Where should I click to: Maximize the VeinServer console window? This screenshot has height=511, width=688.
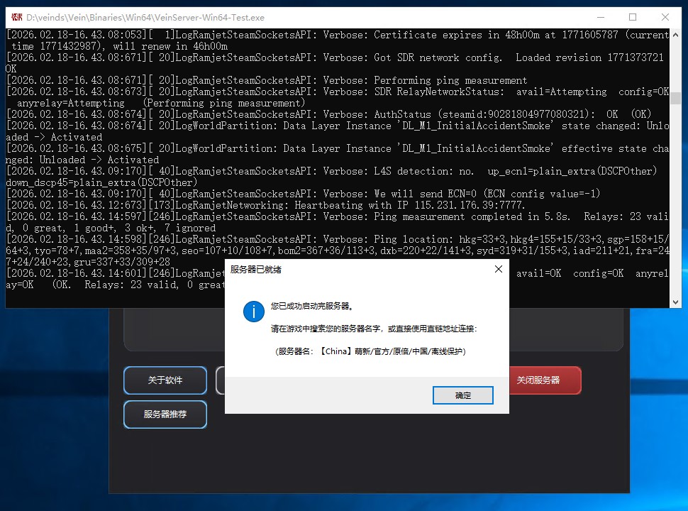(632, 16)
